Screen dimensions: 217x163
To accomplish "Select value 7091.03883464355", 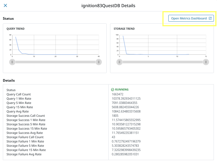I will coord(124,103).
